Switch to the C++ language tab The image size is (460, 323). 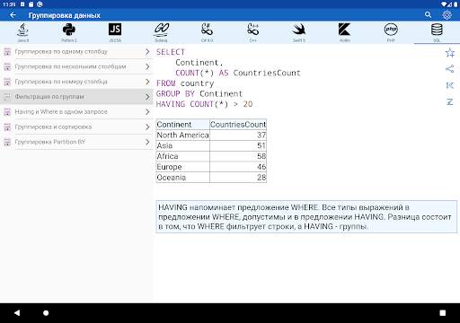[x=253, y=32]
